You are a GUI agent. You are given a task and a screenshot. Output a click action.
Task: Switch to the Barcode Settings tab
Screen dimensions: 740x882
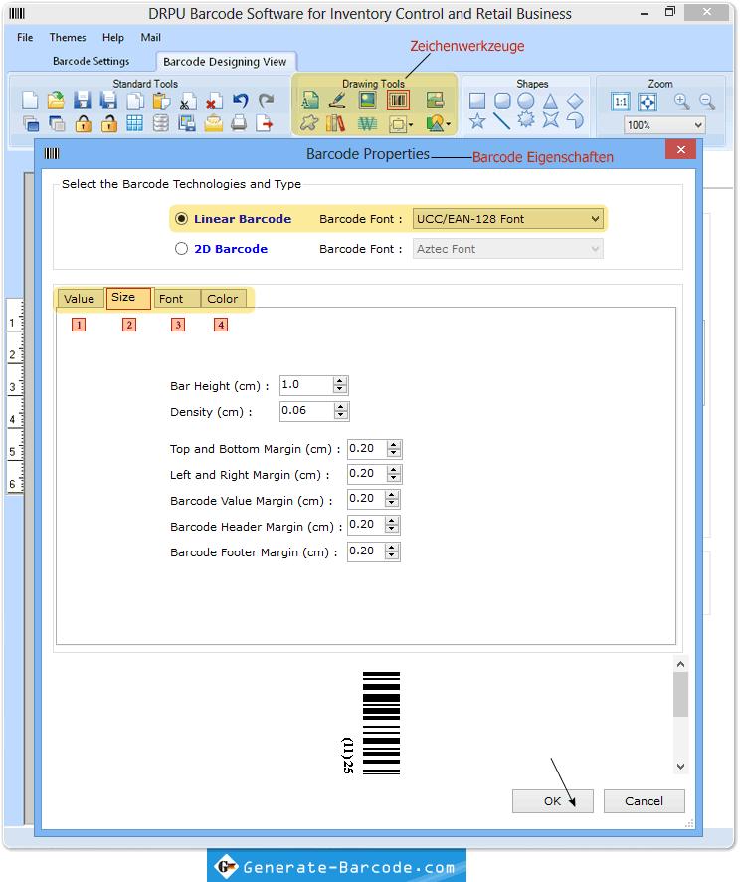[x=92, y=61]
